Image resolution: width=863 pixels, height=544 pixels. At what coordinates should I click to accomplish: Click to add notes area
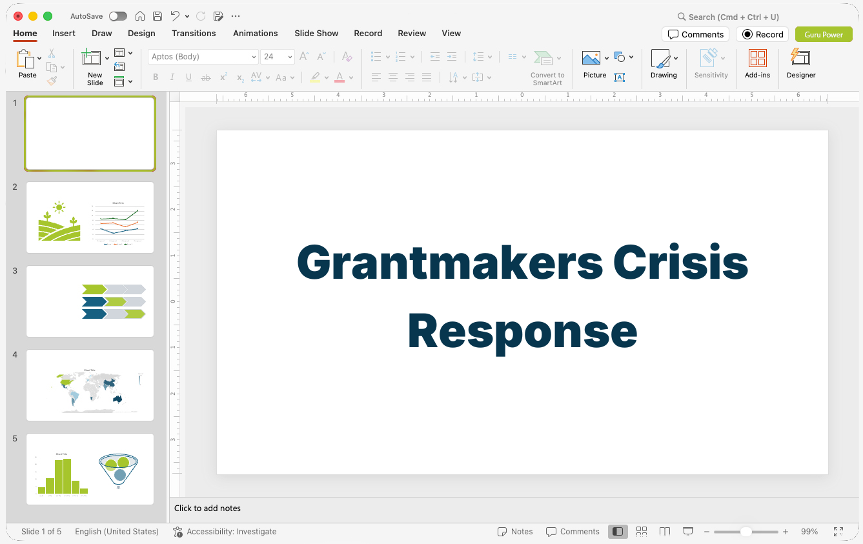513,509
